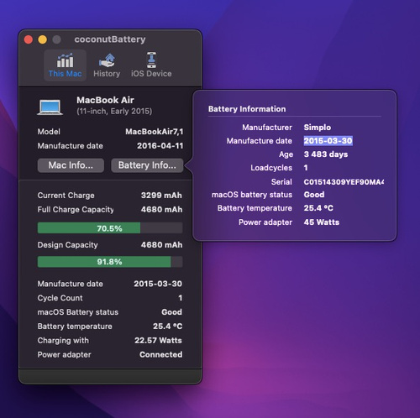Click the Full Charge Capacity label
Viewport: 420px width, 418px height.
76,210
